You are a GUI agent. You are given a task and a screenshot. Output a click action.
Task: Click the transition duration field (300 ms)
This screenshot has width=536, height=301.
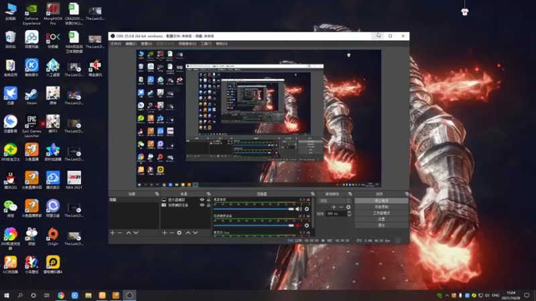point(336,213)
